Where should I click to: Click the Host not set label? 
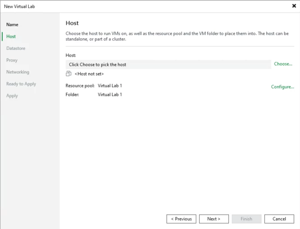(x=89, y=74)
